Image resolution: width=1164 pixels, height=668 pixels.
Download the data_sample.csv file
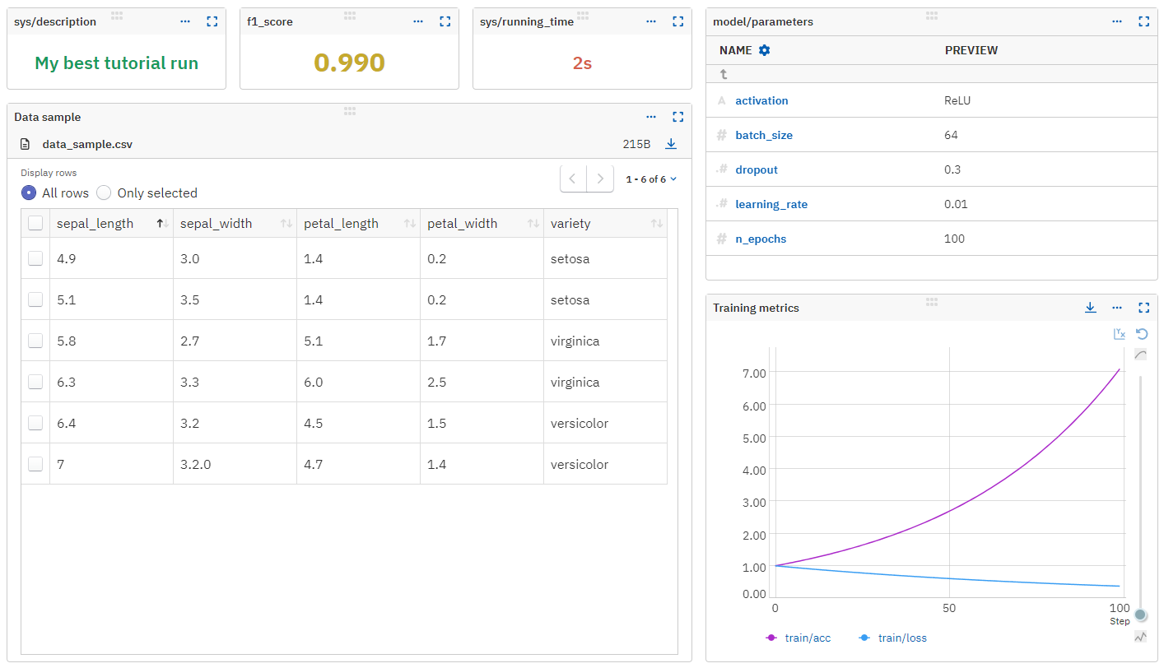[671, 144]
